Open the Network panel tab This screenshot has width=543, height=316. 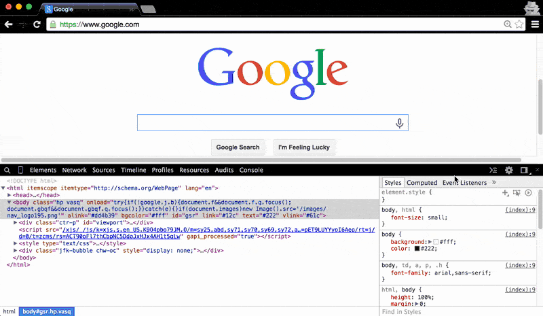[75, 170]
